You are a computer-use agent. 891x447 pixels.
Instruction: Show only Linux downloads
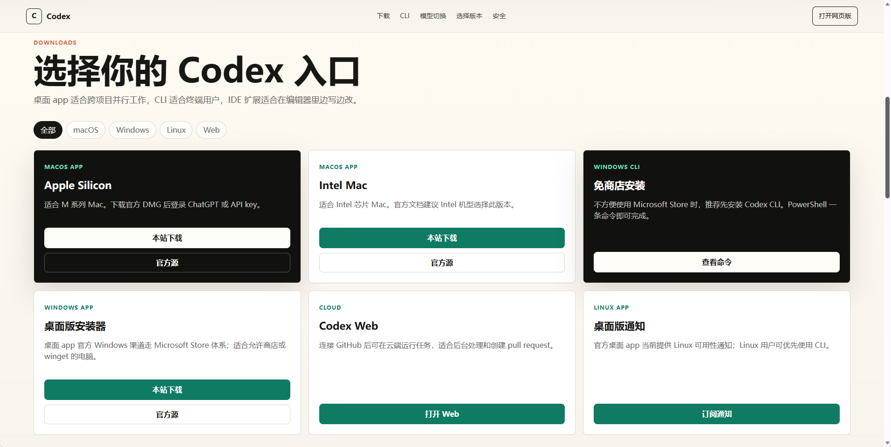[176, 130]
